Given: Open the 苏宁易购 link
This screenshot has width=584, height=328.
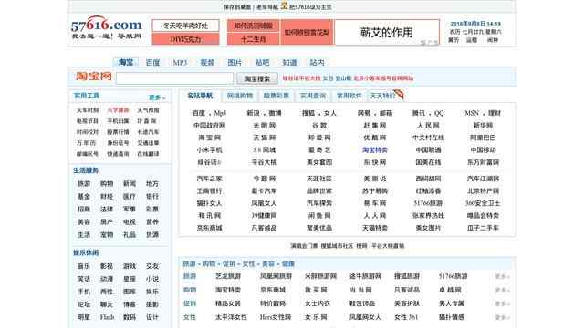Looking at the screenshot, I should pyautogui.click(x=375, y=190).
